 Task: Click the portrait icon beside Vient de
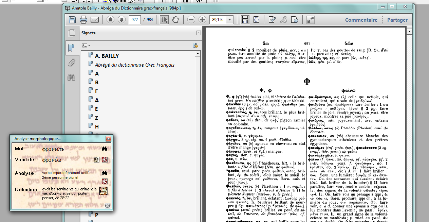coord(97,159)
